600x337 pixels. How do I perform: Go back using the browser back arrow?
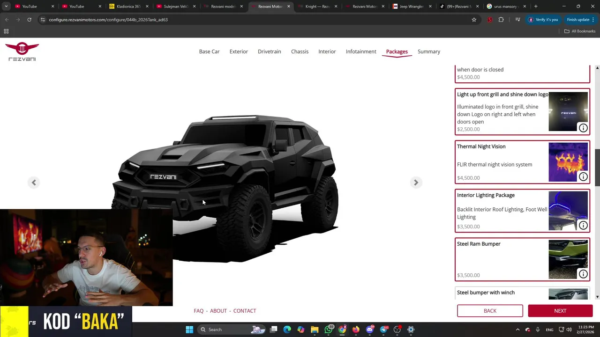pyautogui.click(x=7, y=20)
